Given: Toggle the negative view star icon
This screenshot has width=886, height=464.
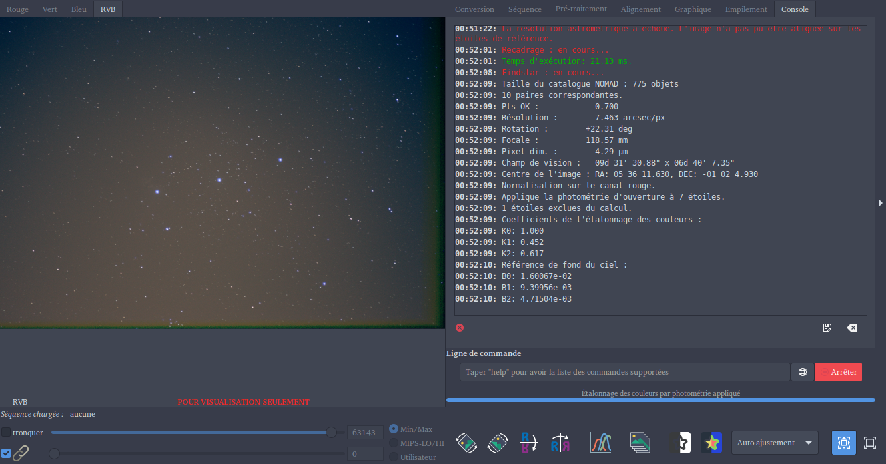Looking at the screenshot, I should coord(679,443).
